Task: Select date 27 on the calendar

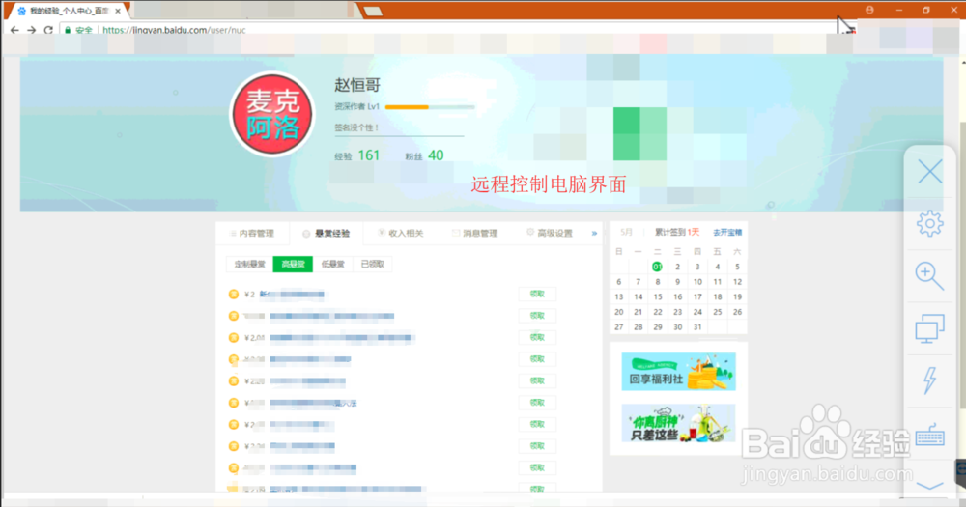Action: coord(619,327)
